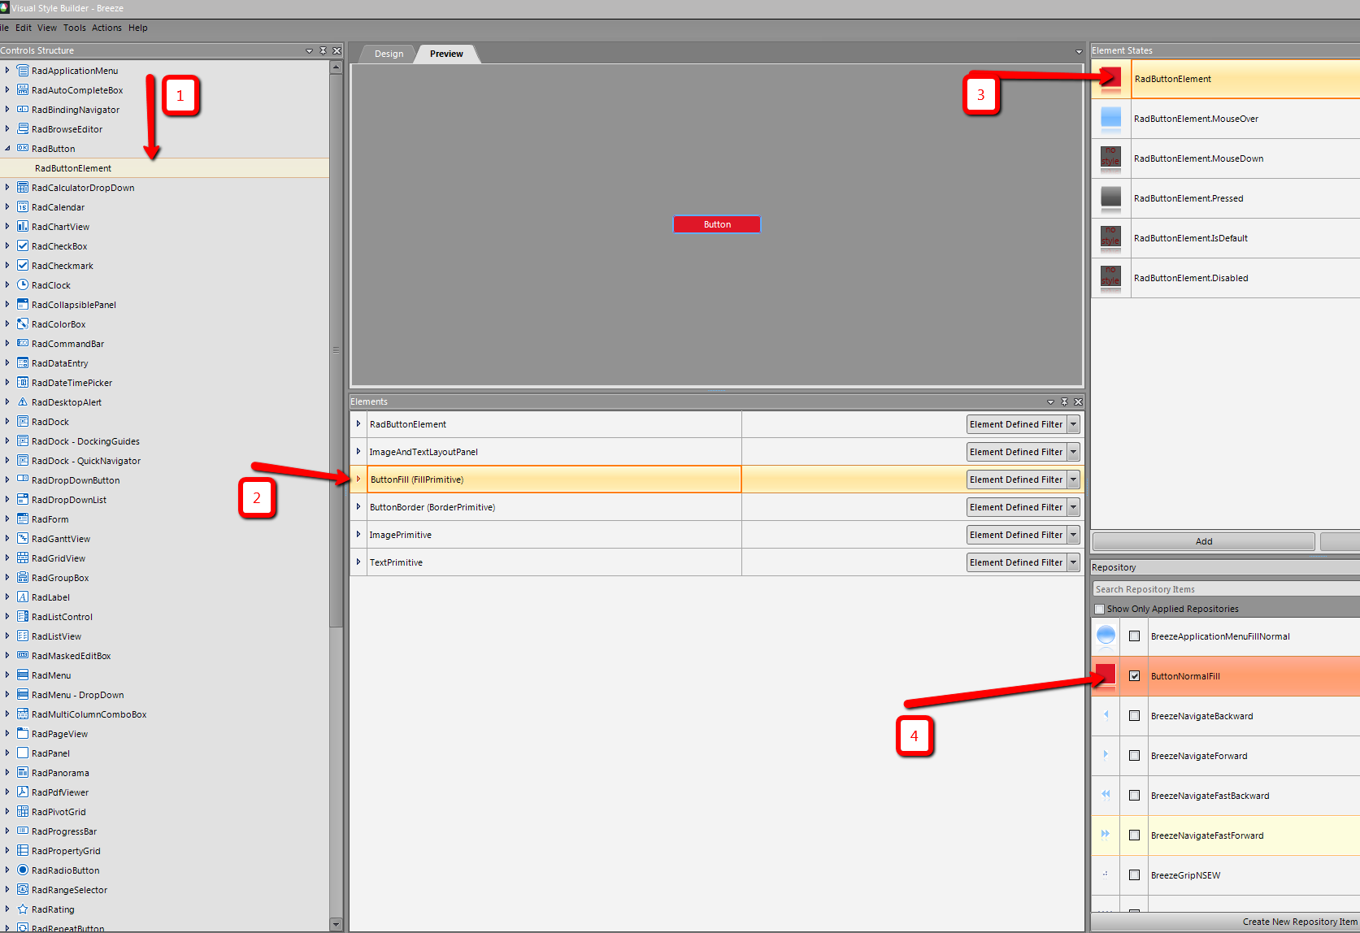1360x933 pixels.
Task: Click the RadDateTimePicker control icon
Action: pos(23,383)
